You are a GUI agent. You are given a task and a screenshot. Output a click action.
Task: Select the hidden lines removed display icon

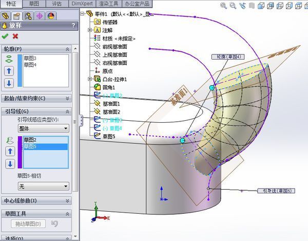tap(280, 6)
